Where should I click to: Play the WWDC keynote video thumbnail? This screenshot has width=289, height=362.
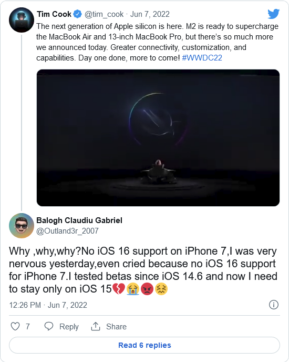158,138
